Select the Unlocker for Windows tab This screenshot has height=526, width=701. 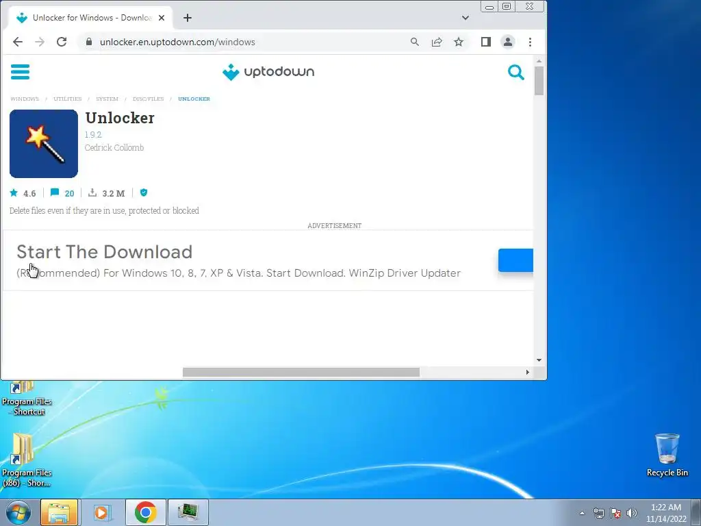[x=91, y=18]
